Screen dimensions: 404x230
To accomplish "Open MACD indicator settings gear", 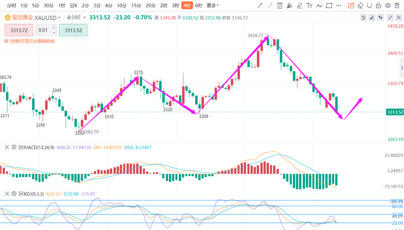I will [14, 148].
